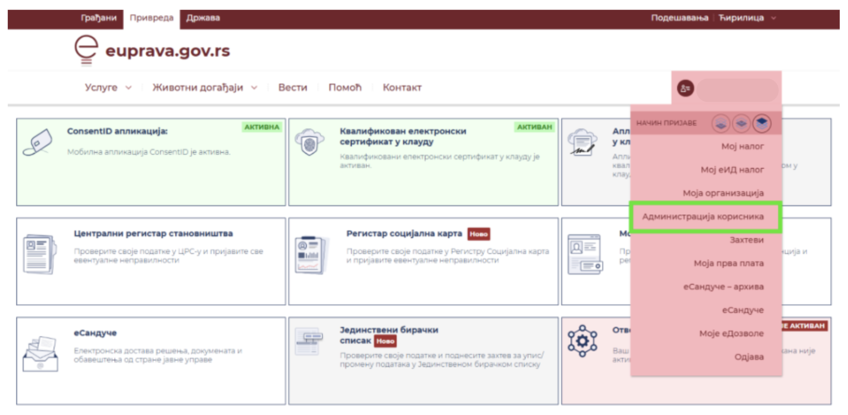Click Одјава to log out
The width and height of the screenshot is (848, 415).
point(749,357)
